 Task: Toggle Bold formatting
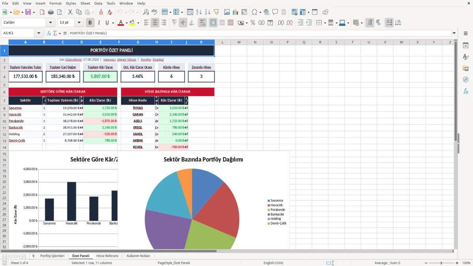pyautogui.click(x=90, y=23)
